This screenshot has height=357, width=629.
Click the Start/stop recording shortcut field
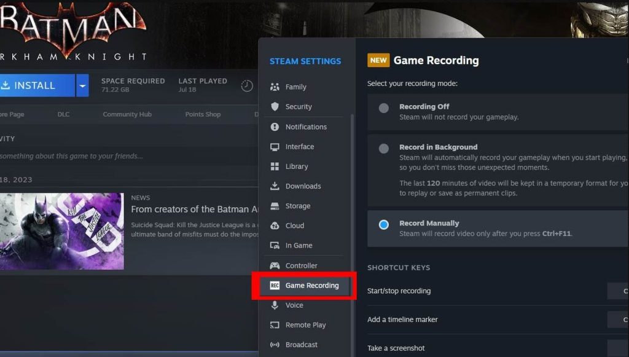[x=618, y=291]
